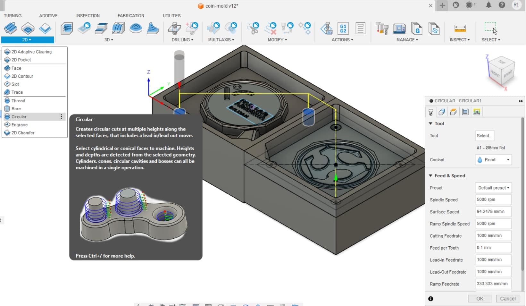
Task: Click the Measure ruler icon under Inspect
Action: click(460, 29)
